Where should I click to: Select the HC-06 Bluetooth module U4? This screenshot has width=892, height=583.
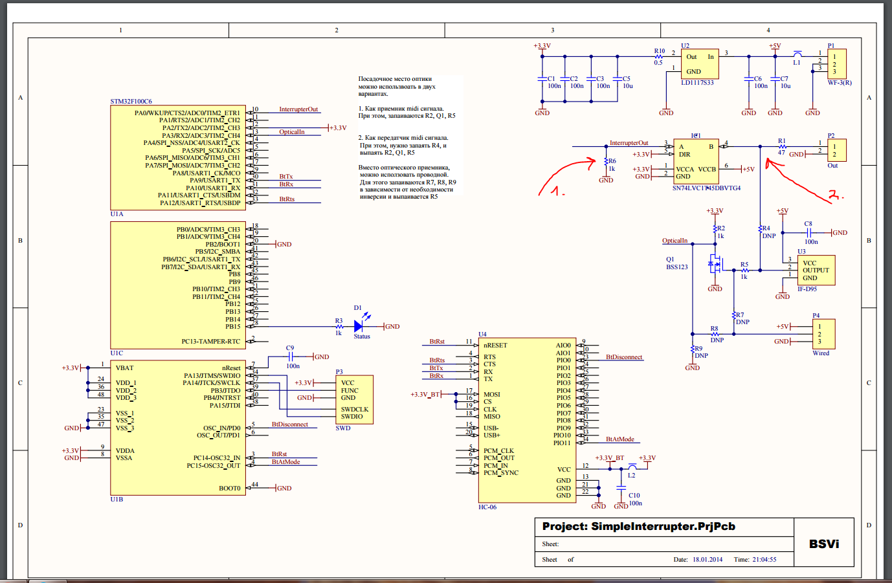[x=526, y=421]
